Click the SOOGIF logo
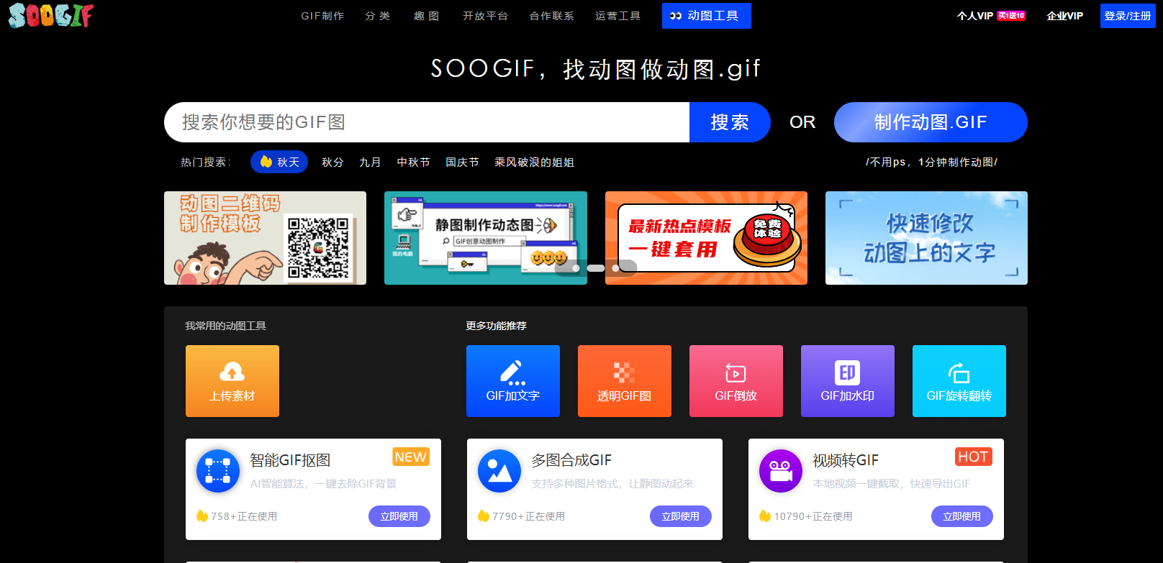Screen dimensions: 1163x563 point(50,15)
